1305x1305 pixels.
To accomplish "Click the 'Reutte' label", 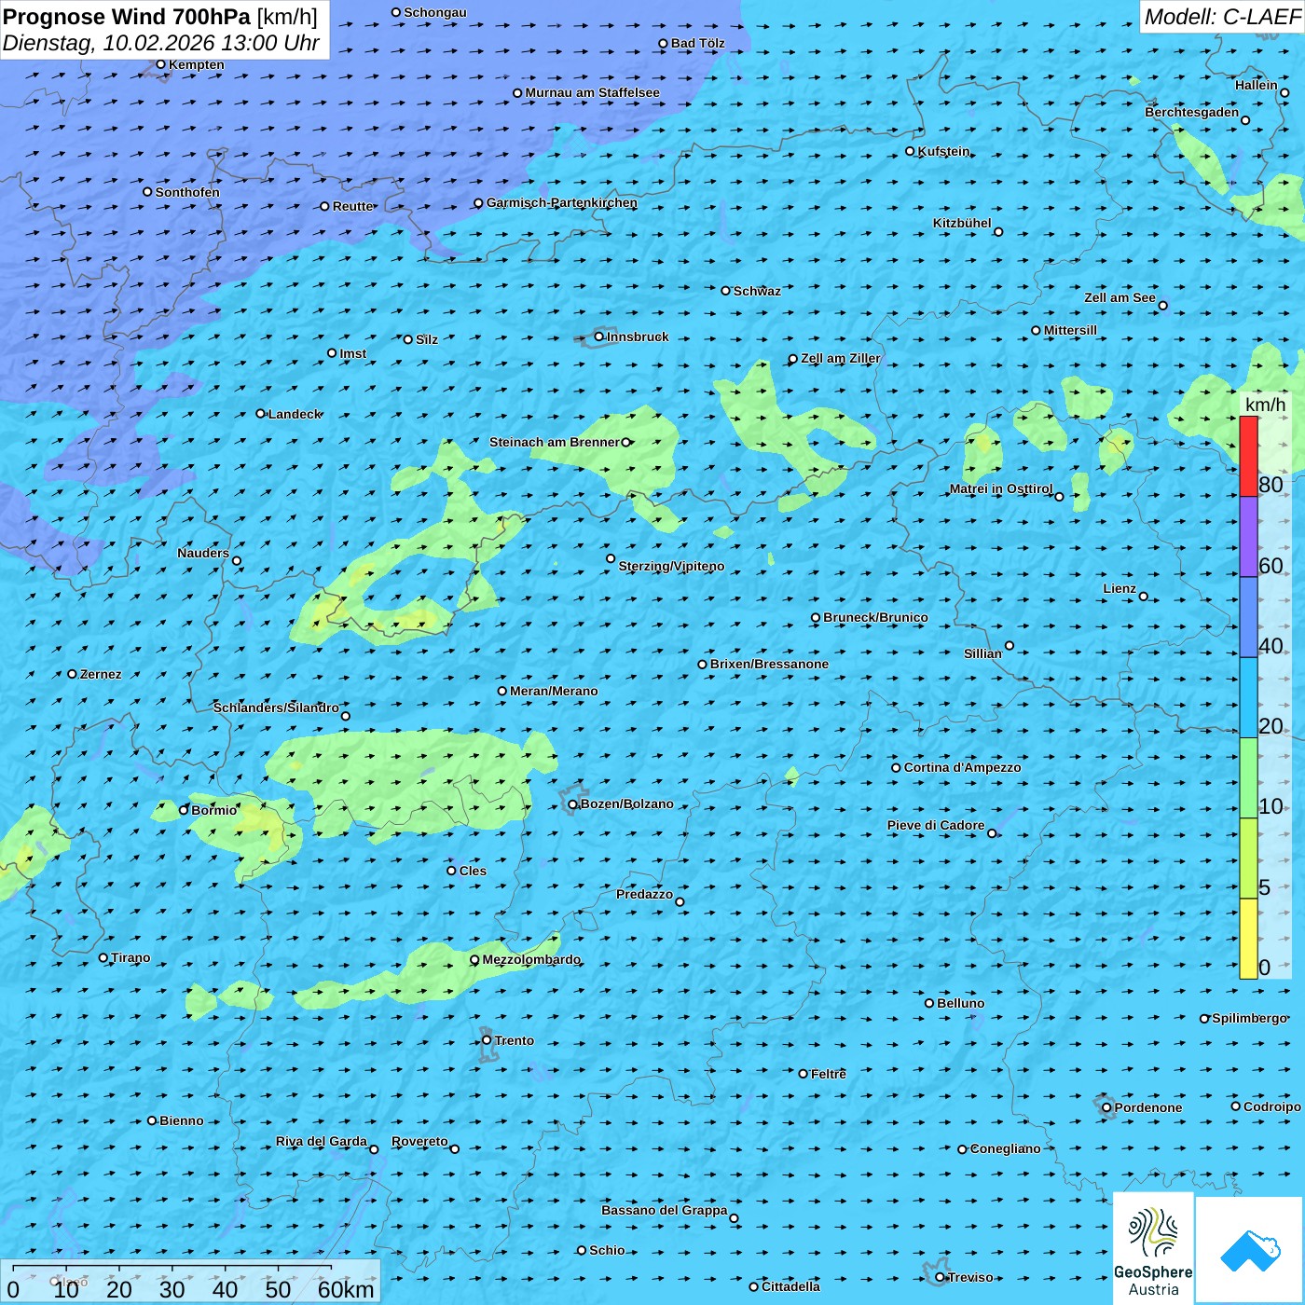I will [x=352, y=206].
